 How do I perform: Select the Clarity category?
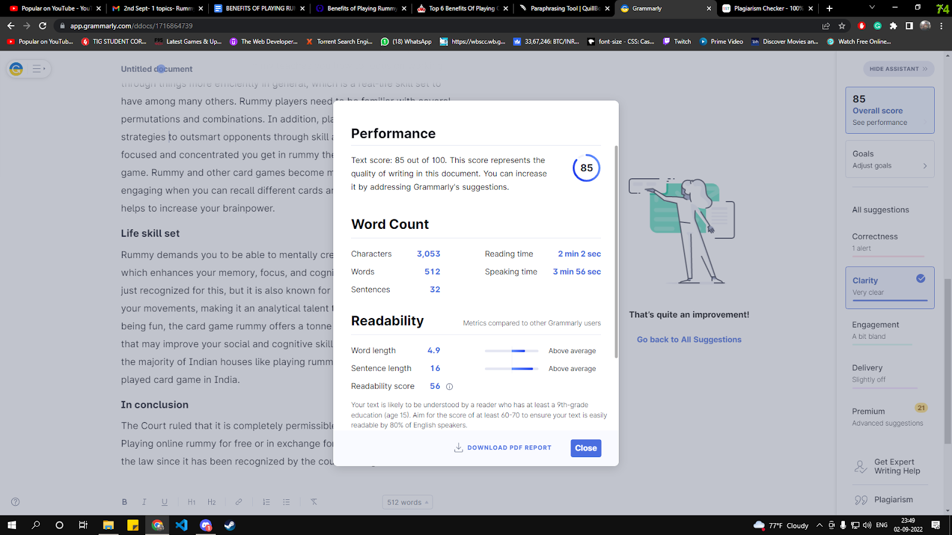point(890,288)
